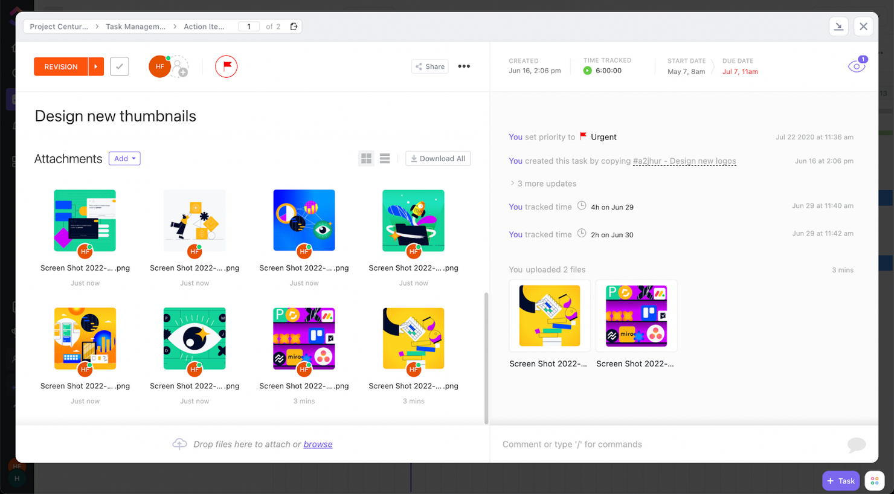The height and width of the screenshot is (494, 894).
Task: Open the yellow uploaded file thumbnail in activity
Action: click(x=550, y=316)
